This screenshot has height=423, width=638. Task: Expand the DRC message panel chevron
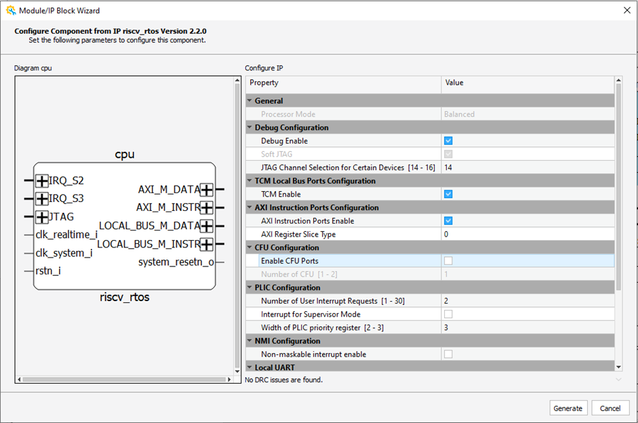pos(618,380)
